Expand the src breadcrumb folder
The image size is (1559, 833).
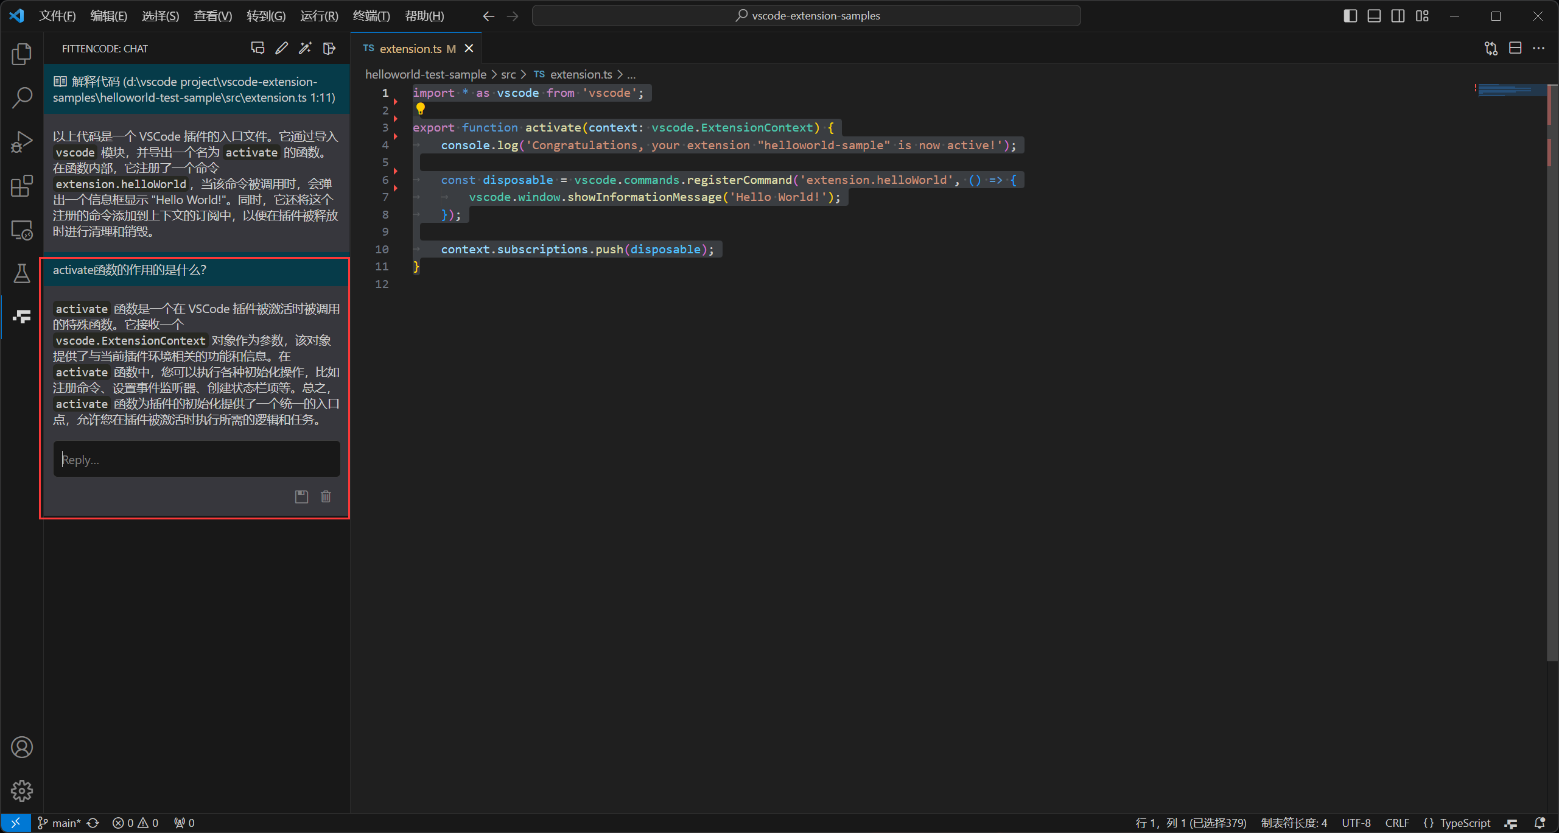click(x=508, y=74)
